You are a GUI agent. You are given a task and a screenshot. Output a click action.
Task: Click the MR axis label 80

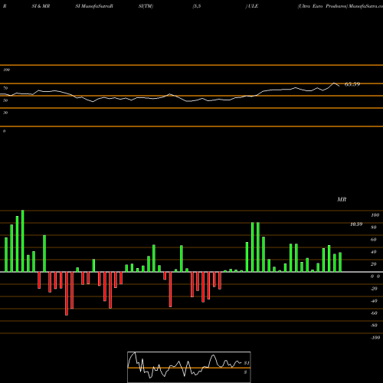374,228
